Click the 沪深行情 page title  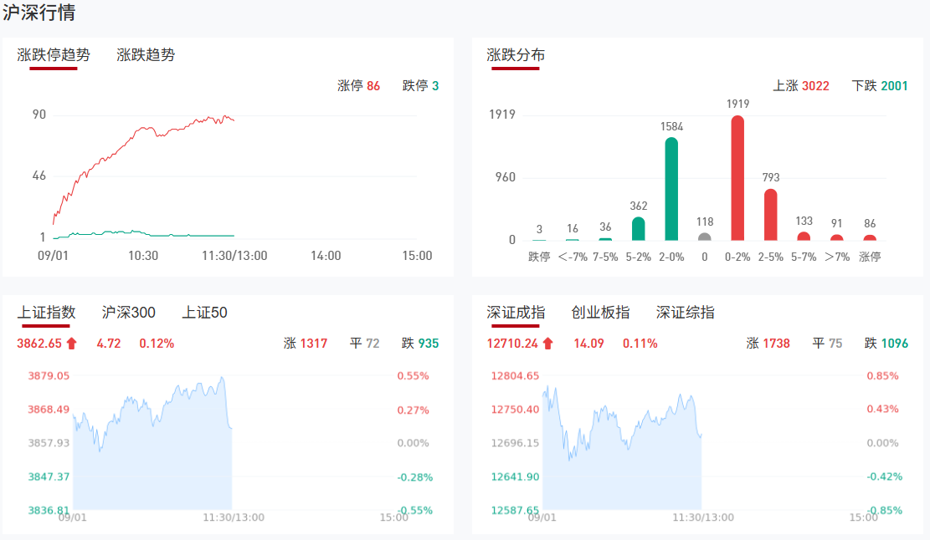coord(39,13)
